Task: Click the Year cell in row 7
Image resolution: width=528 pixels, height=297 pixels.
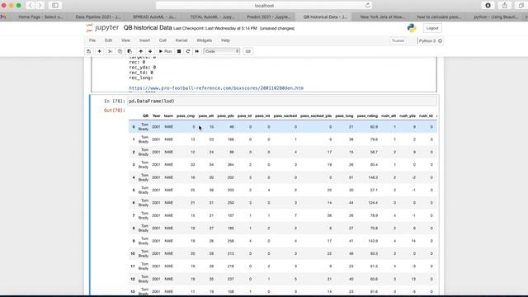Action: 156,215
